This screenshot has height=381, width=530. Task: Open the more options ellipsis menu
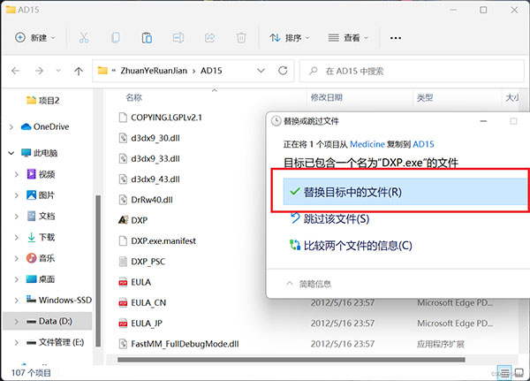point(396,38)
